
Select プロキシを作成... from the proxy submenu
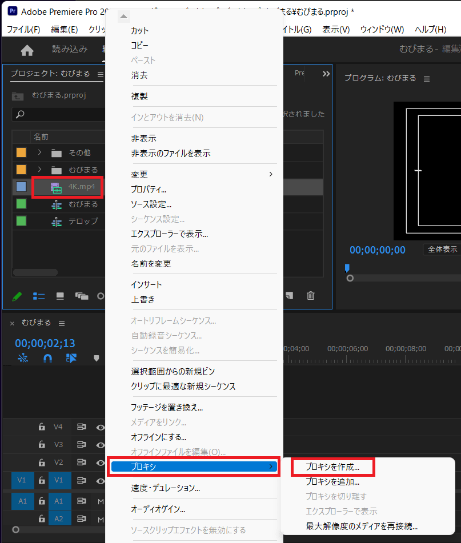click(332, 466)
